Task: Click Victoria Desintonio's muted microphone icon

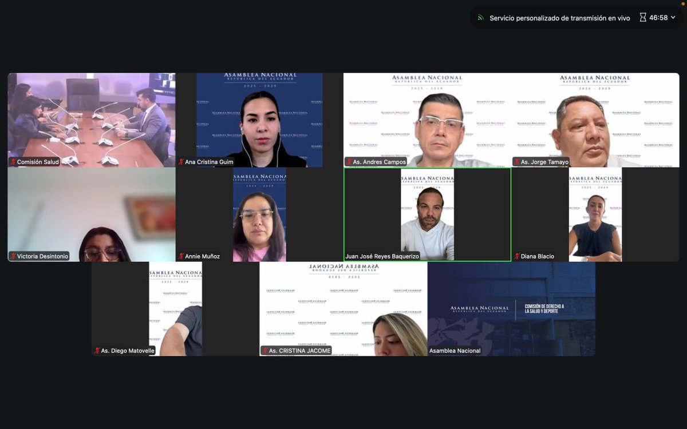Action: 13,256
